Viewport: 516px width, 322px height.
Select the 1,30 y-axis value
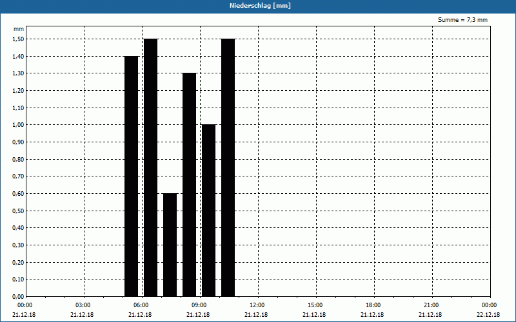[x=18, y=73]
